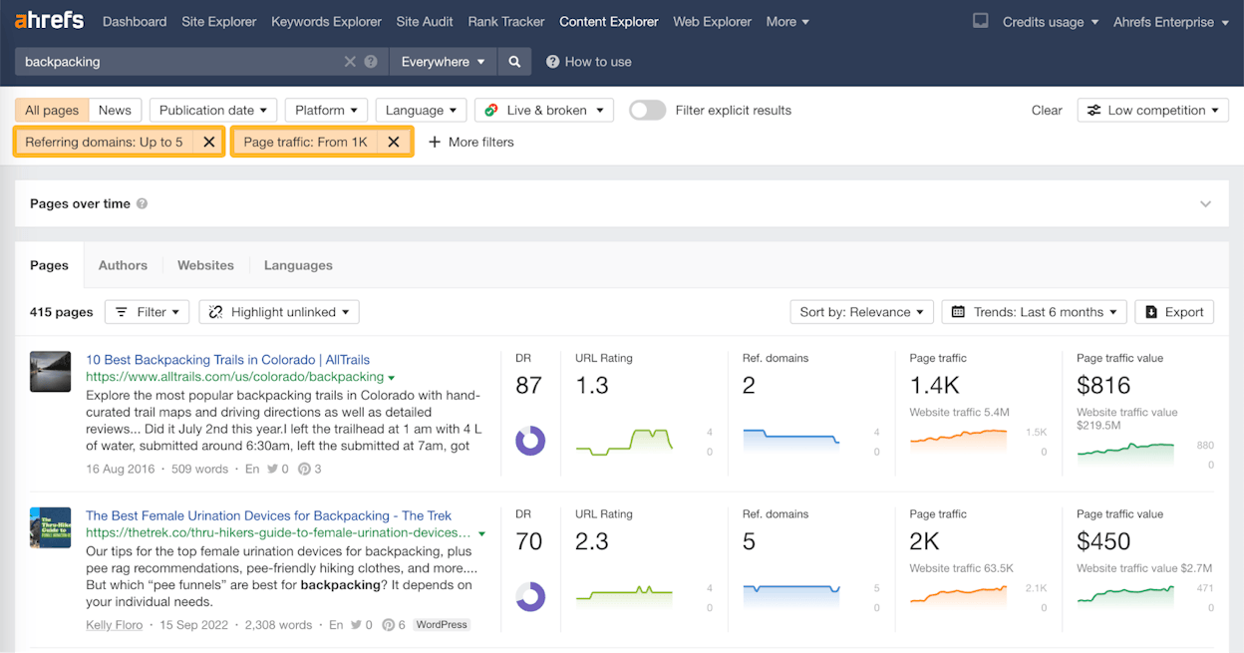This screenshot has width=1244, height=653.
Task: Open Highlight unlinked dropdown
Action: pos(279,312)
